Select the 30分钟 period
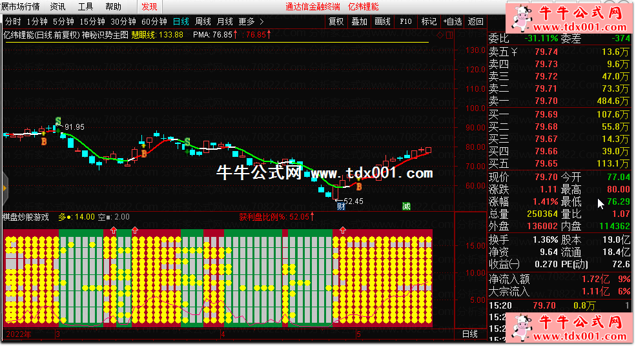 pos(123,21)
